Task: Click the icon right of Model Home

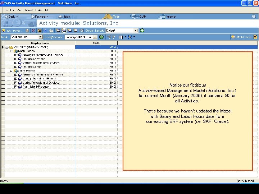Action: pyautogui.click(x=255, y=37)
